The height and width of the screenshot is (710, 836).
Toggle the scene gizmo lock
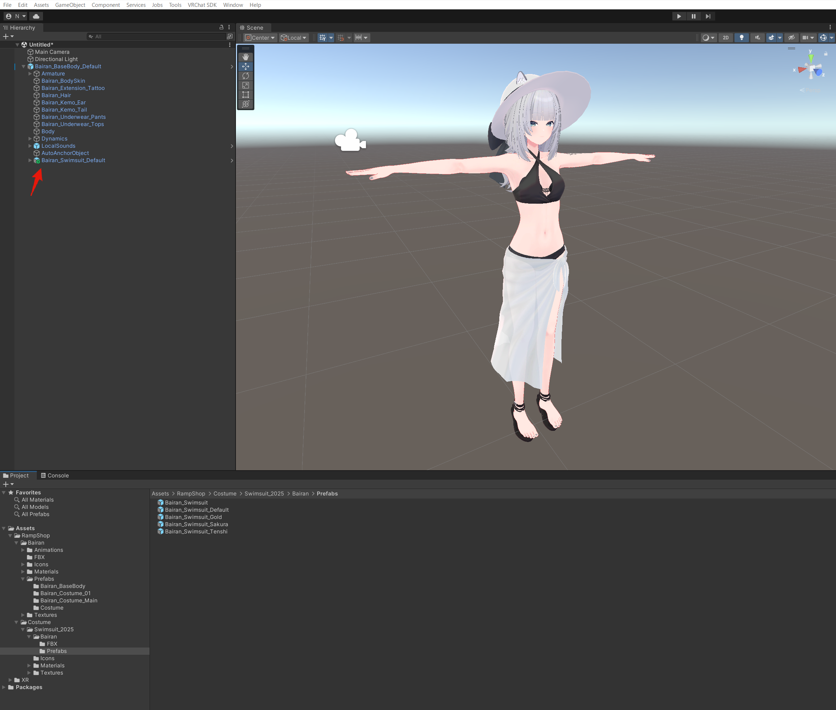coord(826,53)
